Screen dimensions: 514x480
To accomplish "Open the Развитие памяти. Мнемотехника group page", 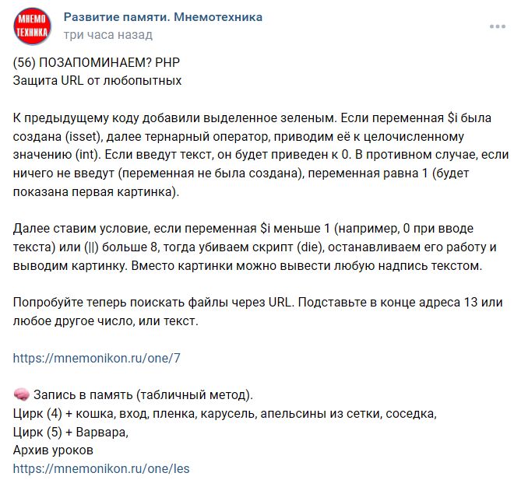I will pyautogui.click(x=163, y=17).
